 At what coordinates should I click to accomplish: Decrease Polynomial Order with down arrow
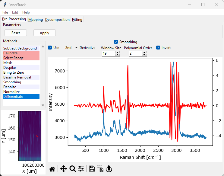(x=144, y=55)
